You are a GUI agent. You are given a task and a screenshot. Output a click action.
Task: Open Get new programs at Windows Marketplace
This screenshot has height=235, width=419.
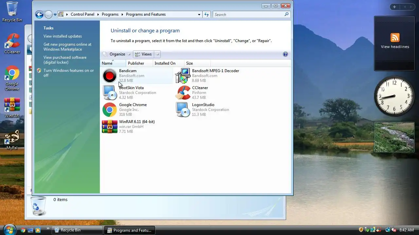[67, 47]
